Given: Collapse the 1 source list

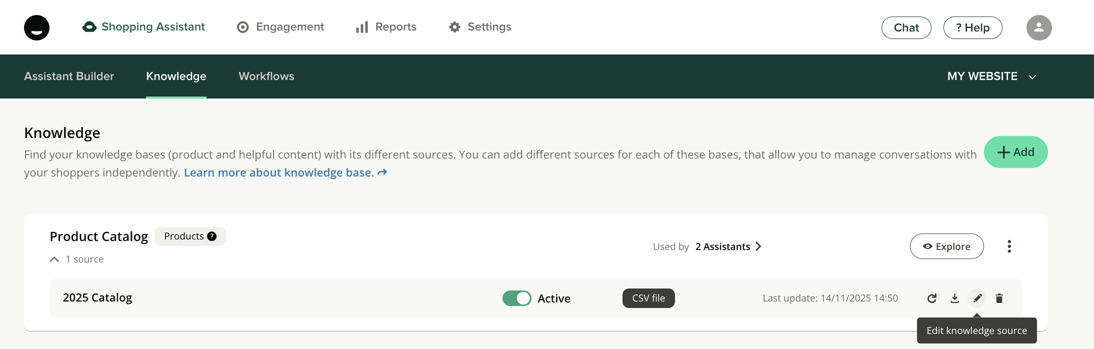Looking at the screenshot, I should tap(54, 259).
